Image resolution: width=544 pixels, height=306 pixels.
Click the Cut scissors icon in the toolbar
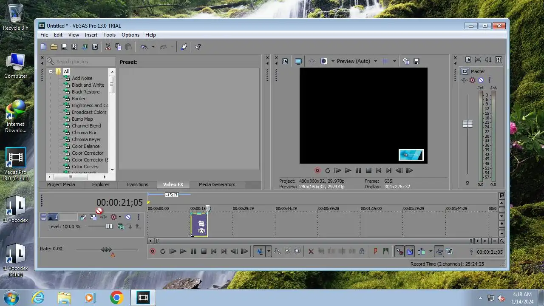(108, 47)
